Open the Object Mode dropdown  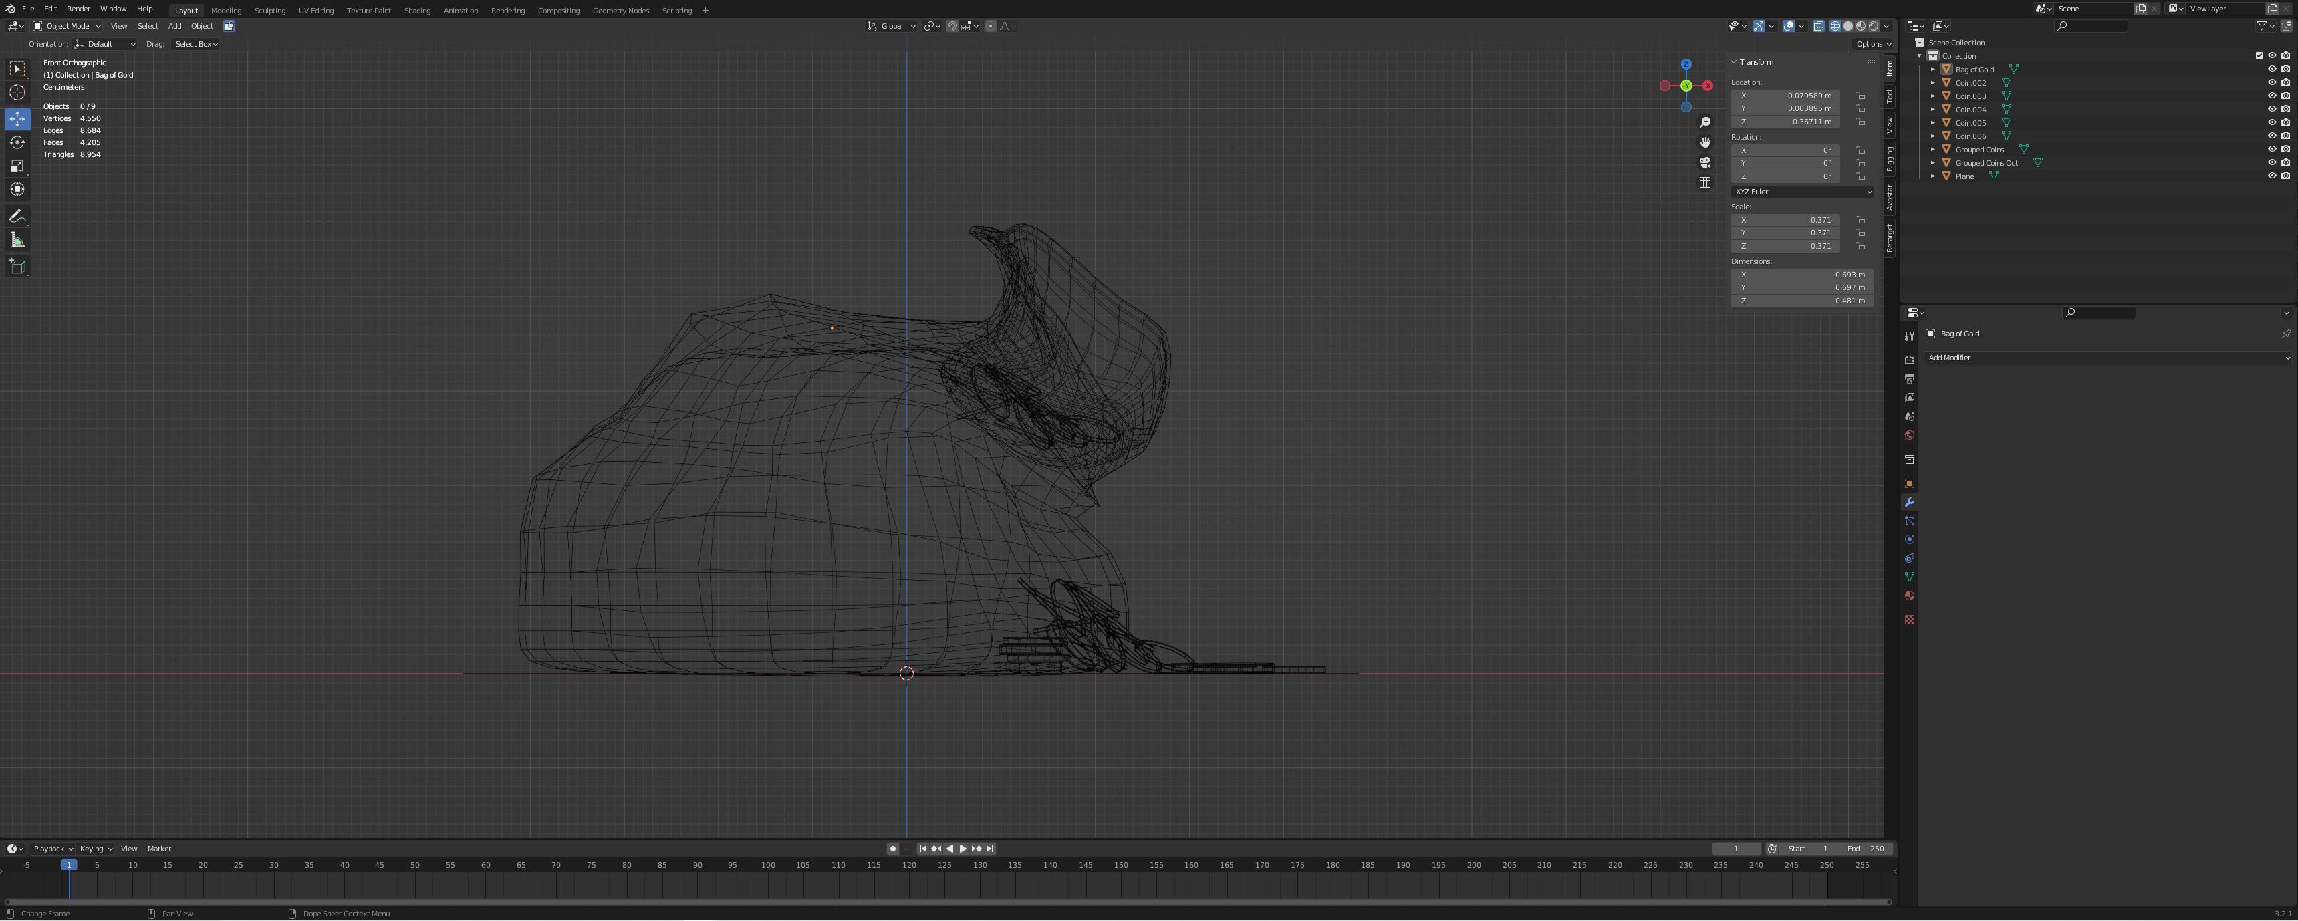[68, 26]
